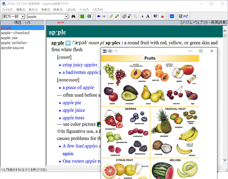This screenshot has width=228, height=179.
Task: Open the ヘルプ(H) menu
Action: [97, 10]
